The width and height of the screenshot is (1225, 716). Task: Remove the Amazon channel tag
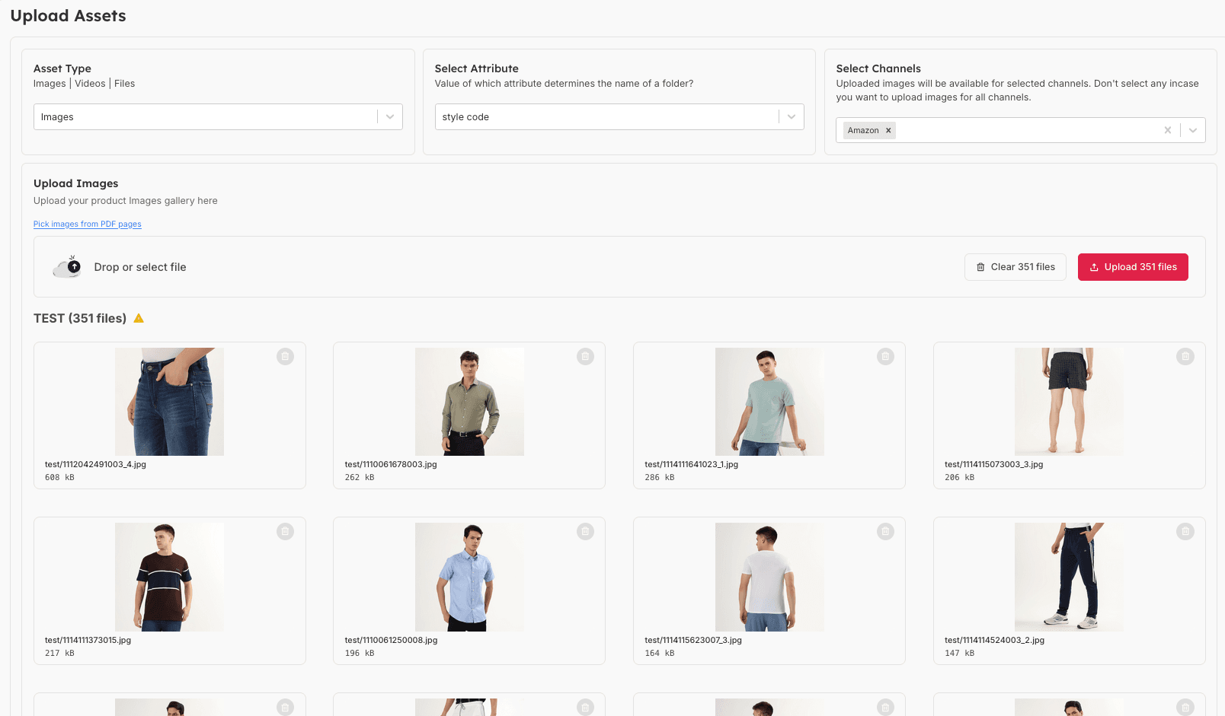coord(888,130)
